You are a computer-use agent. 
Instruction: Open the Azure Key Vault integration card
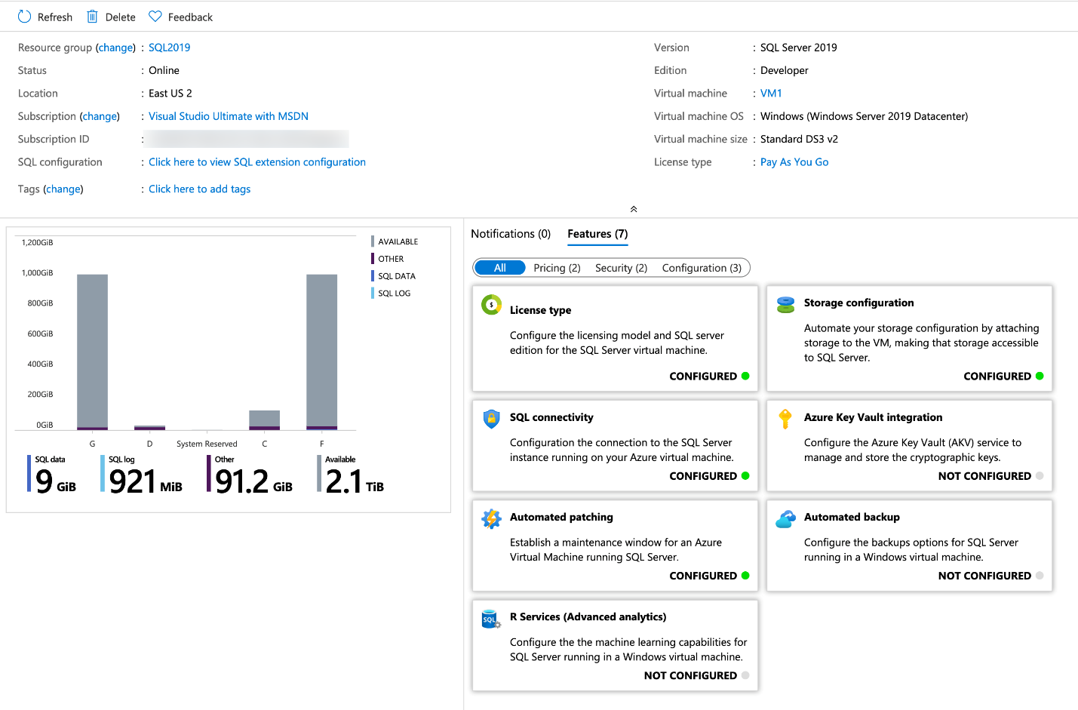pyautogui.click(x=909, y=445)
